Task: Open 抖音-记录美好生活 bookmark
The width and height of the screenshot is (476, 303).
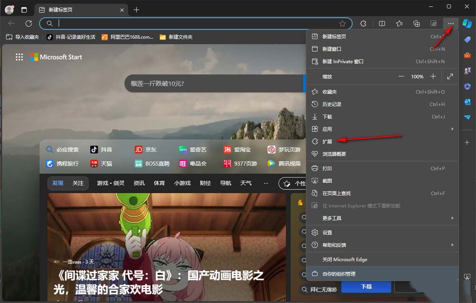Action: click(x=71, y=37)
